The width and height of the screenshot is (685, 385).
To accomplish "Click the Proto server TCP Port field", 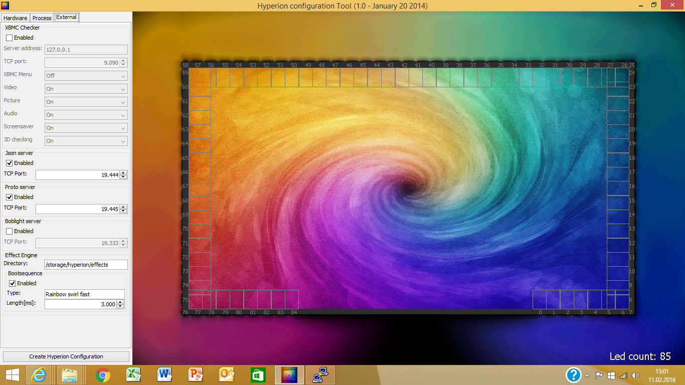I will coord(78,209).
